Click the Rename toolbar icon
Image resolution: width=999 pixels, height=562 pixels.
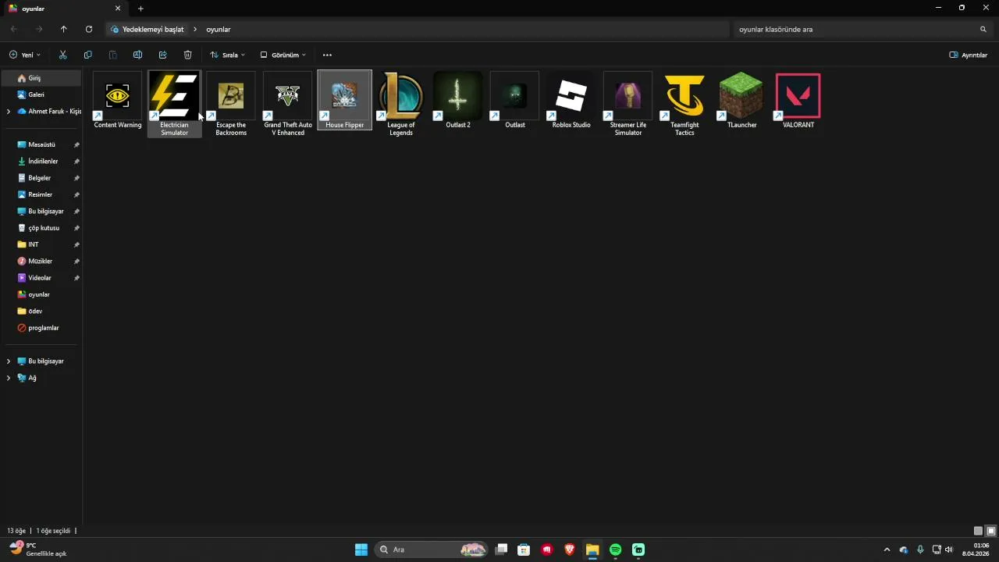(137, 55)
